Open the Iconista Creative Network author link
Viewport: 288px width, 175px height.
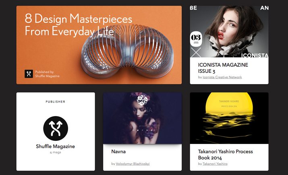(x=222, y=77)
